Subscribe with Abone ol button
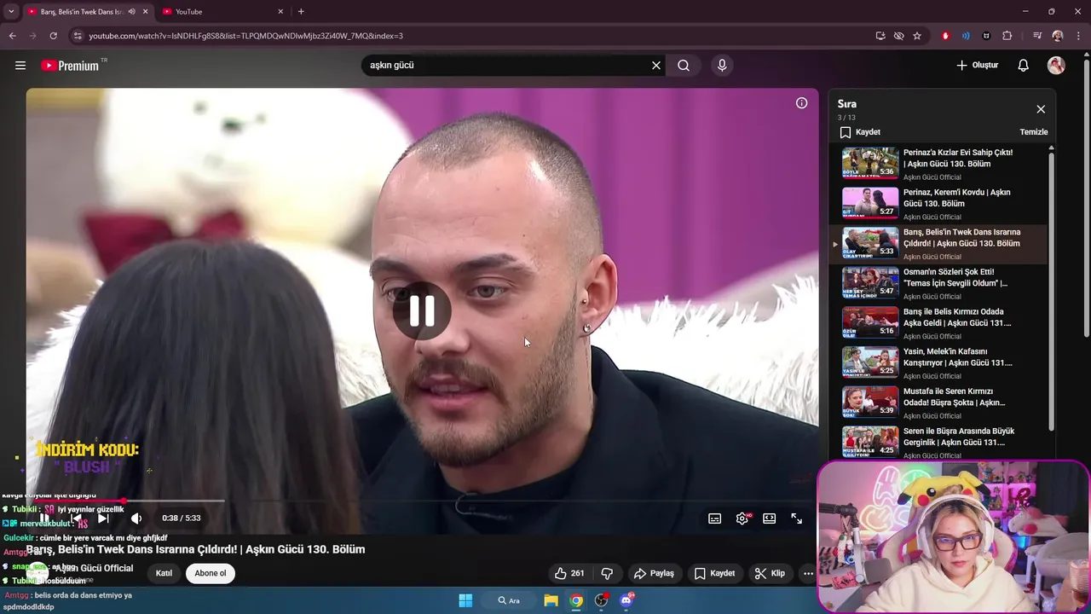 click(211, 573)
